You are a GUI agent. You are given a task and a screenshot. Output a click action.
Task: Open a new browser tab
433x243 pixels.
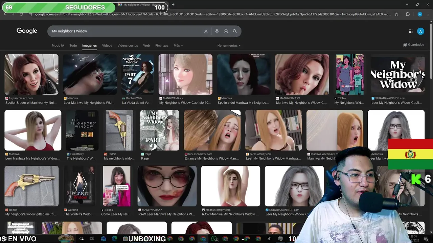pos(173,5)
